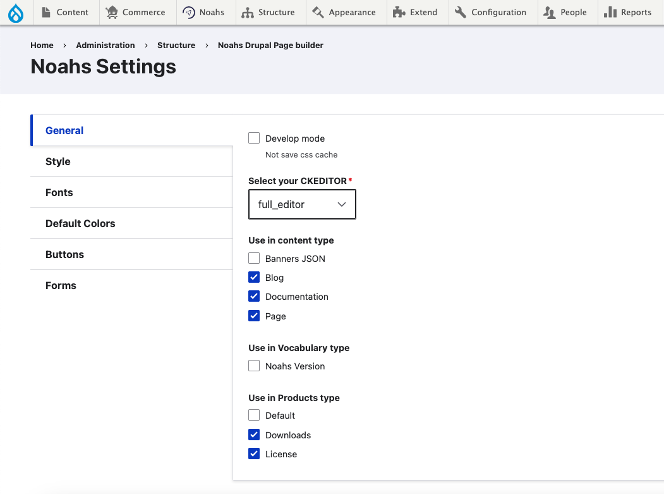The height and width of the screenshot is (494, 664).
Task: Uncheck the Blog content type
Action: click(x=254, y=277)
